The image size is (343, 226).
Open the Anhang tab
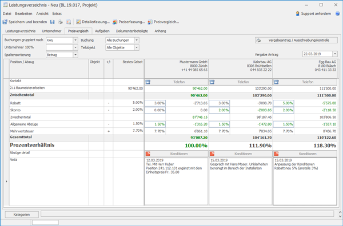(x=160, y=31)
